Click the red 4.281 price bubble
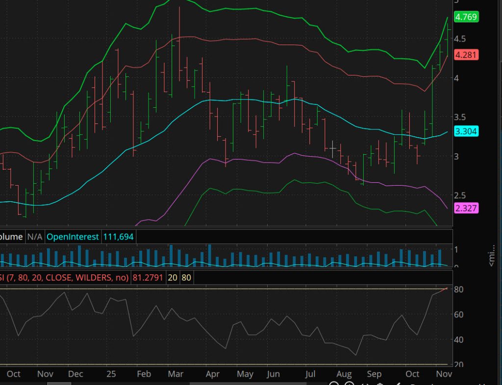 (466, 55)
